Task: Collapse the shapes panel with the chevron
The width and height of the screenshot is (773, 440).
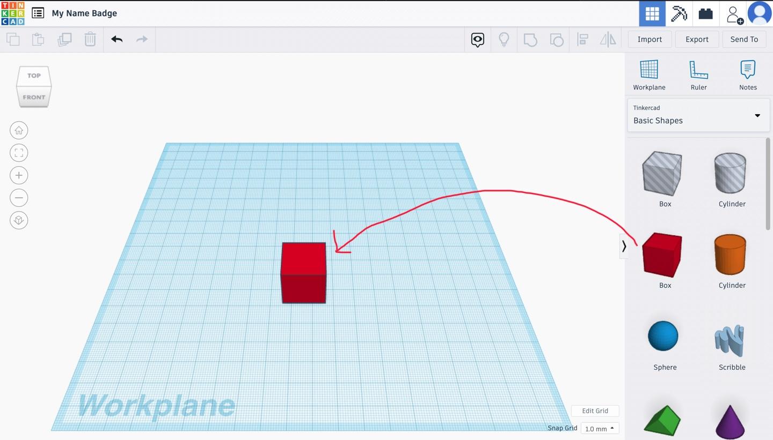Action: (x=624, y=246)
